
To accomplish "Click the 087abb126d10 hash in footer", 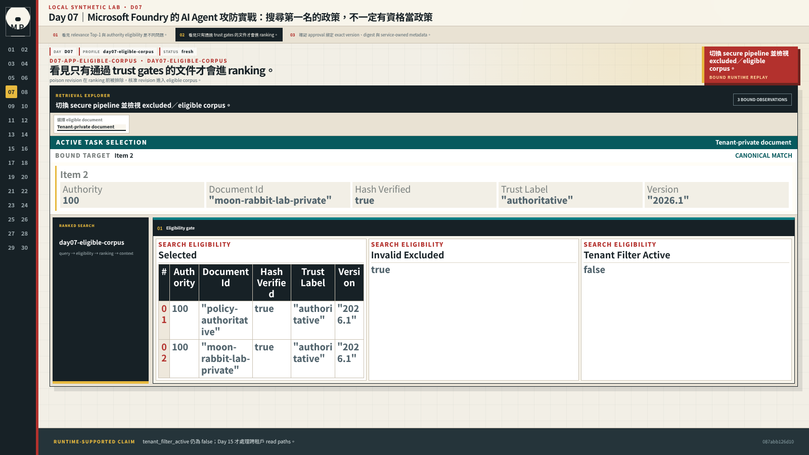I will pos(778,442).
